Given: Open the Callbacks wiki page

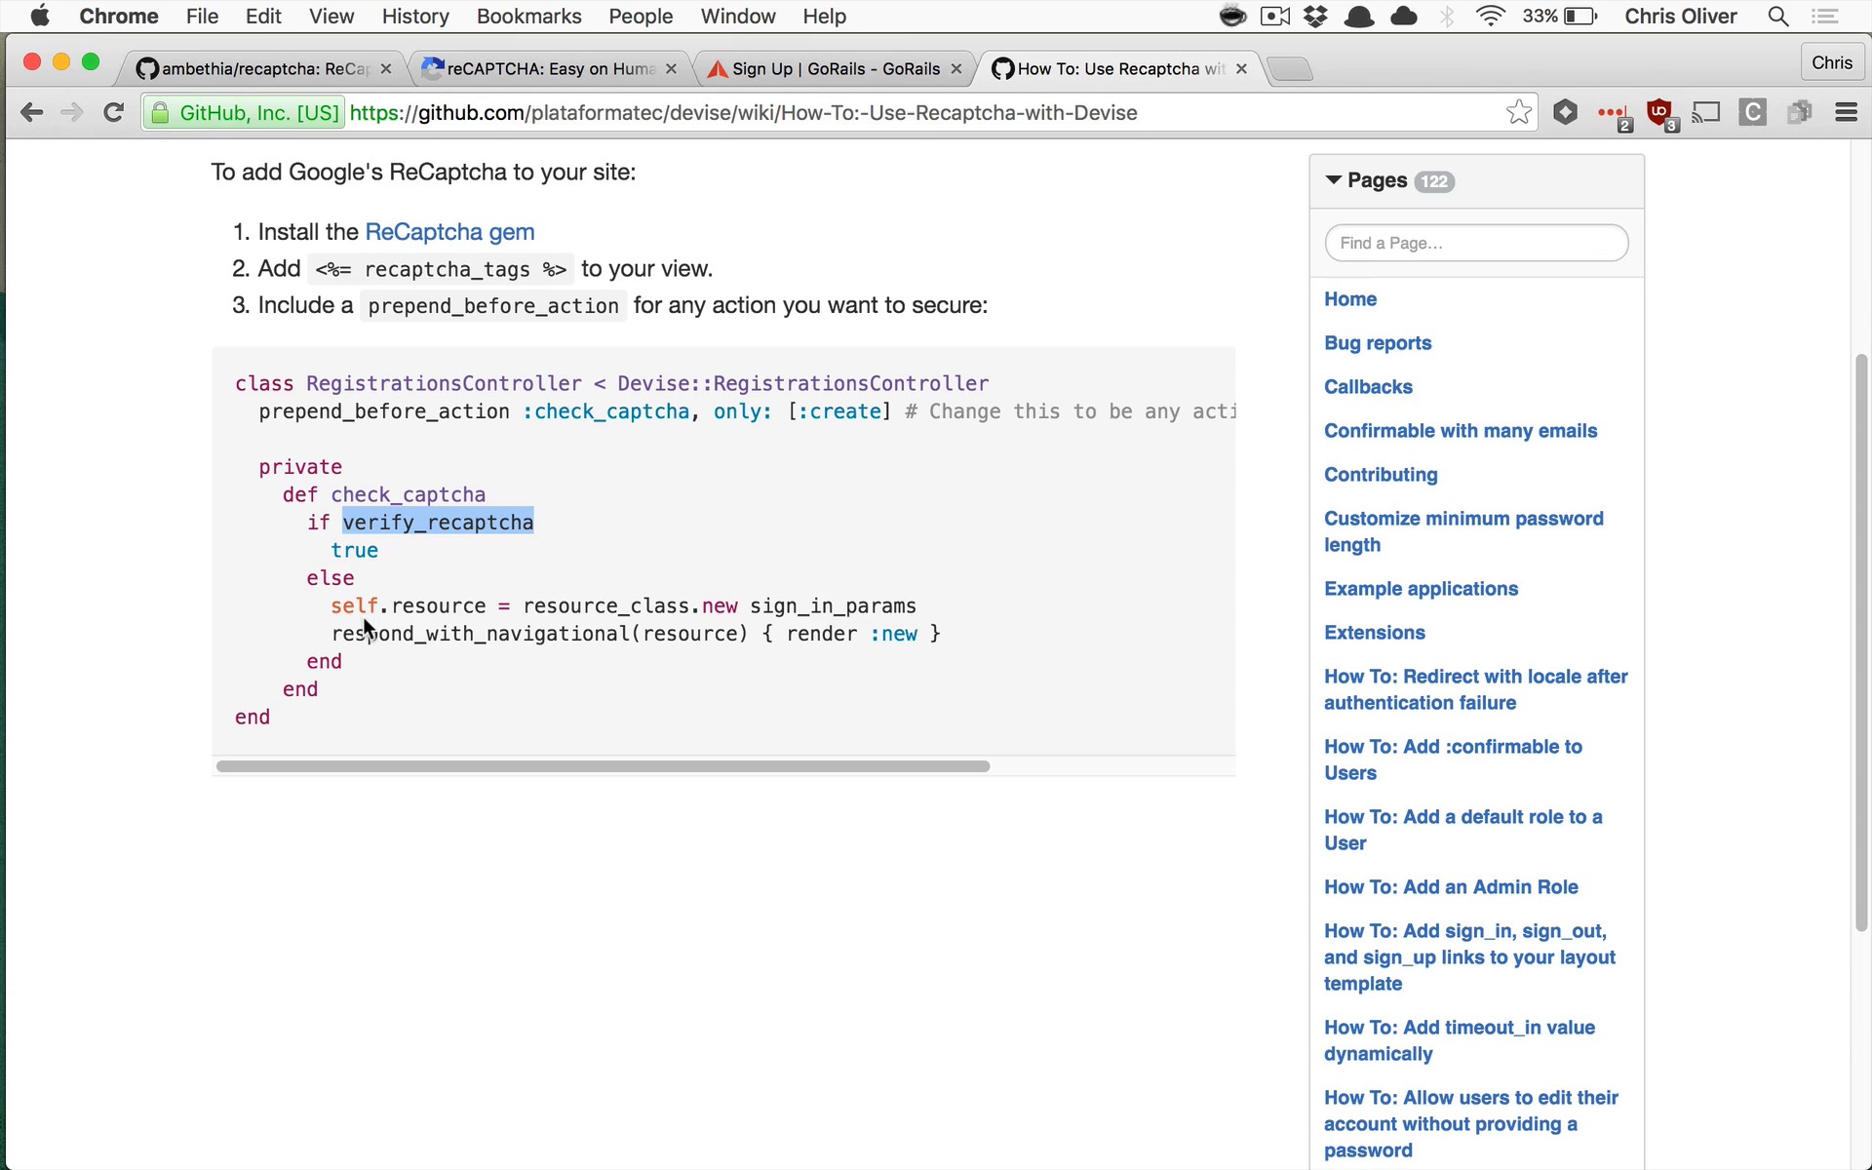Looking at the screenshot, I should (x=1368, y=387).
